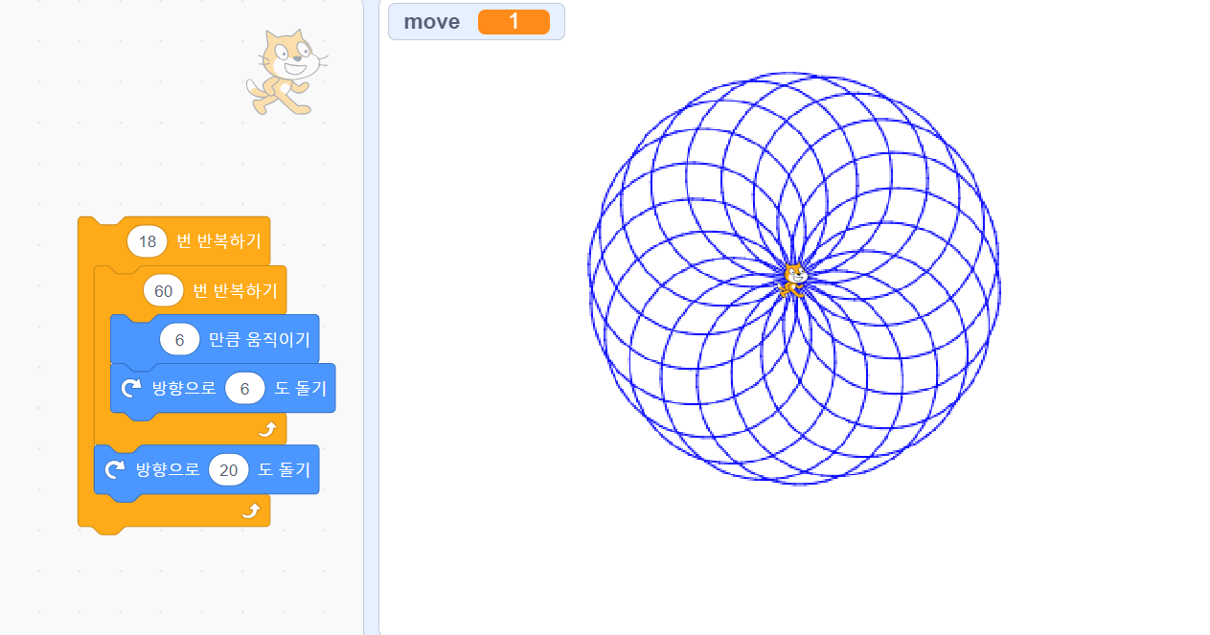Click the clockwise arrow icon on the 6 degrees turn block

click(x=131, y=388)
